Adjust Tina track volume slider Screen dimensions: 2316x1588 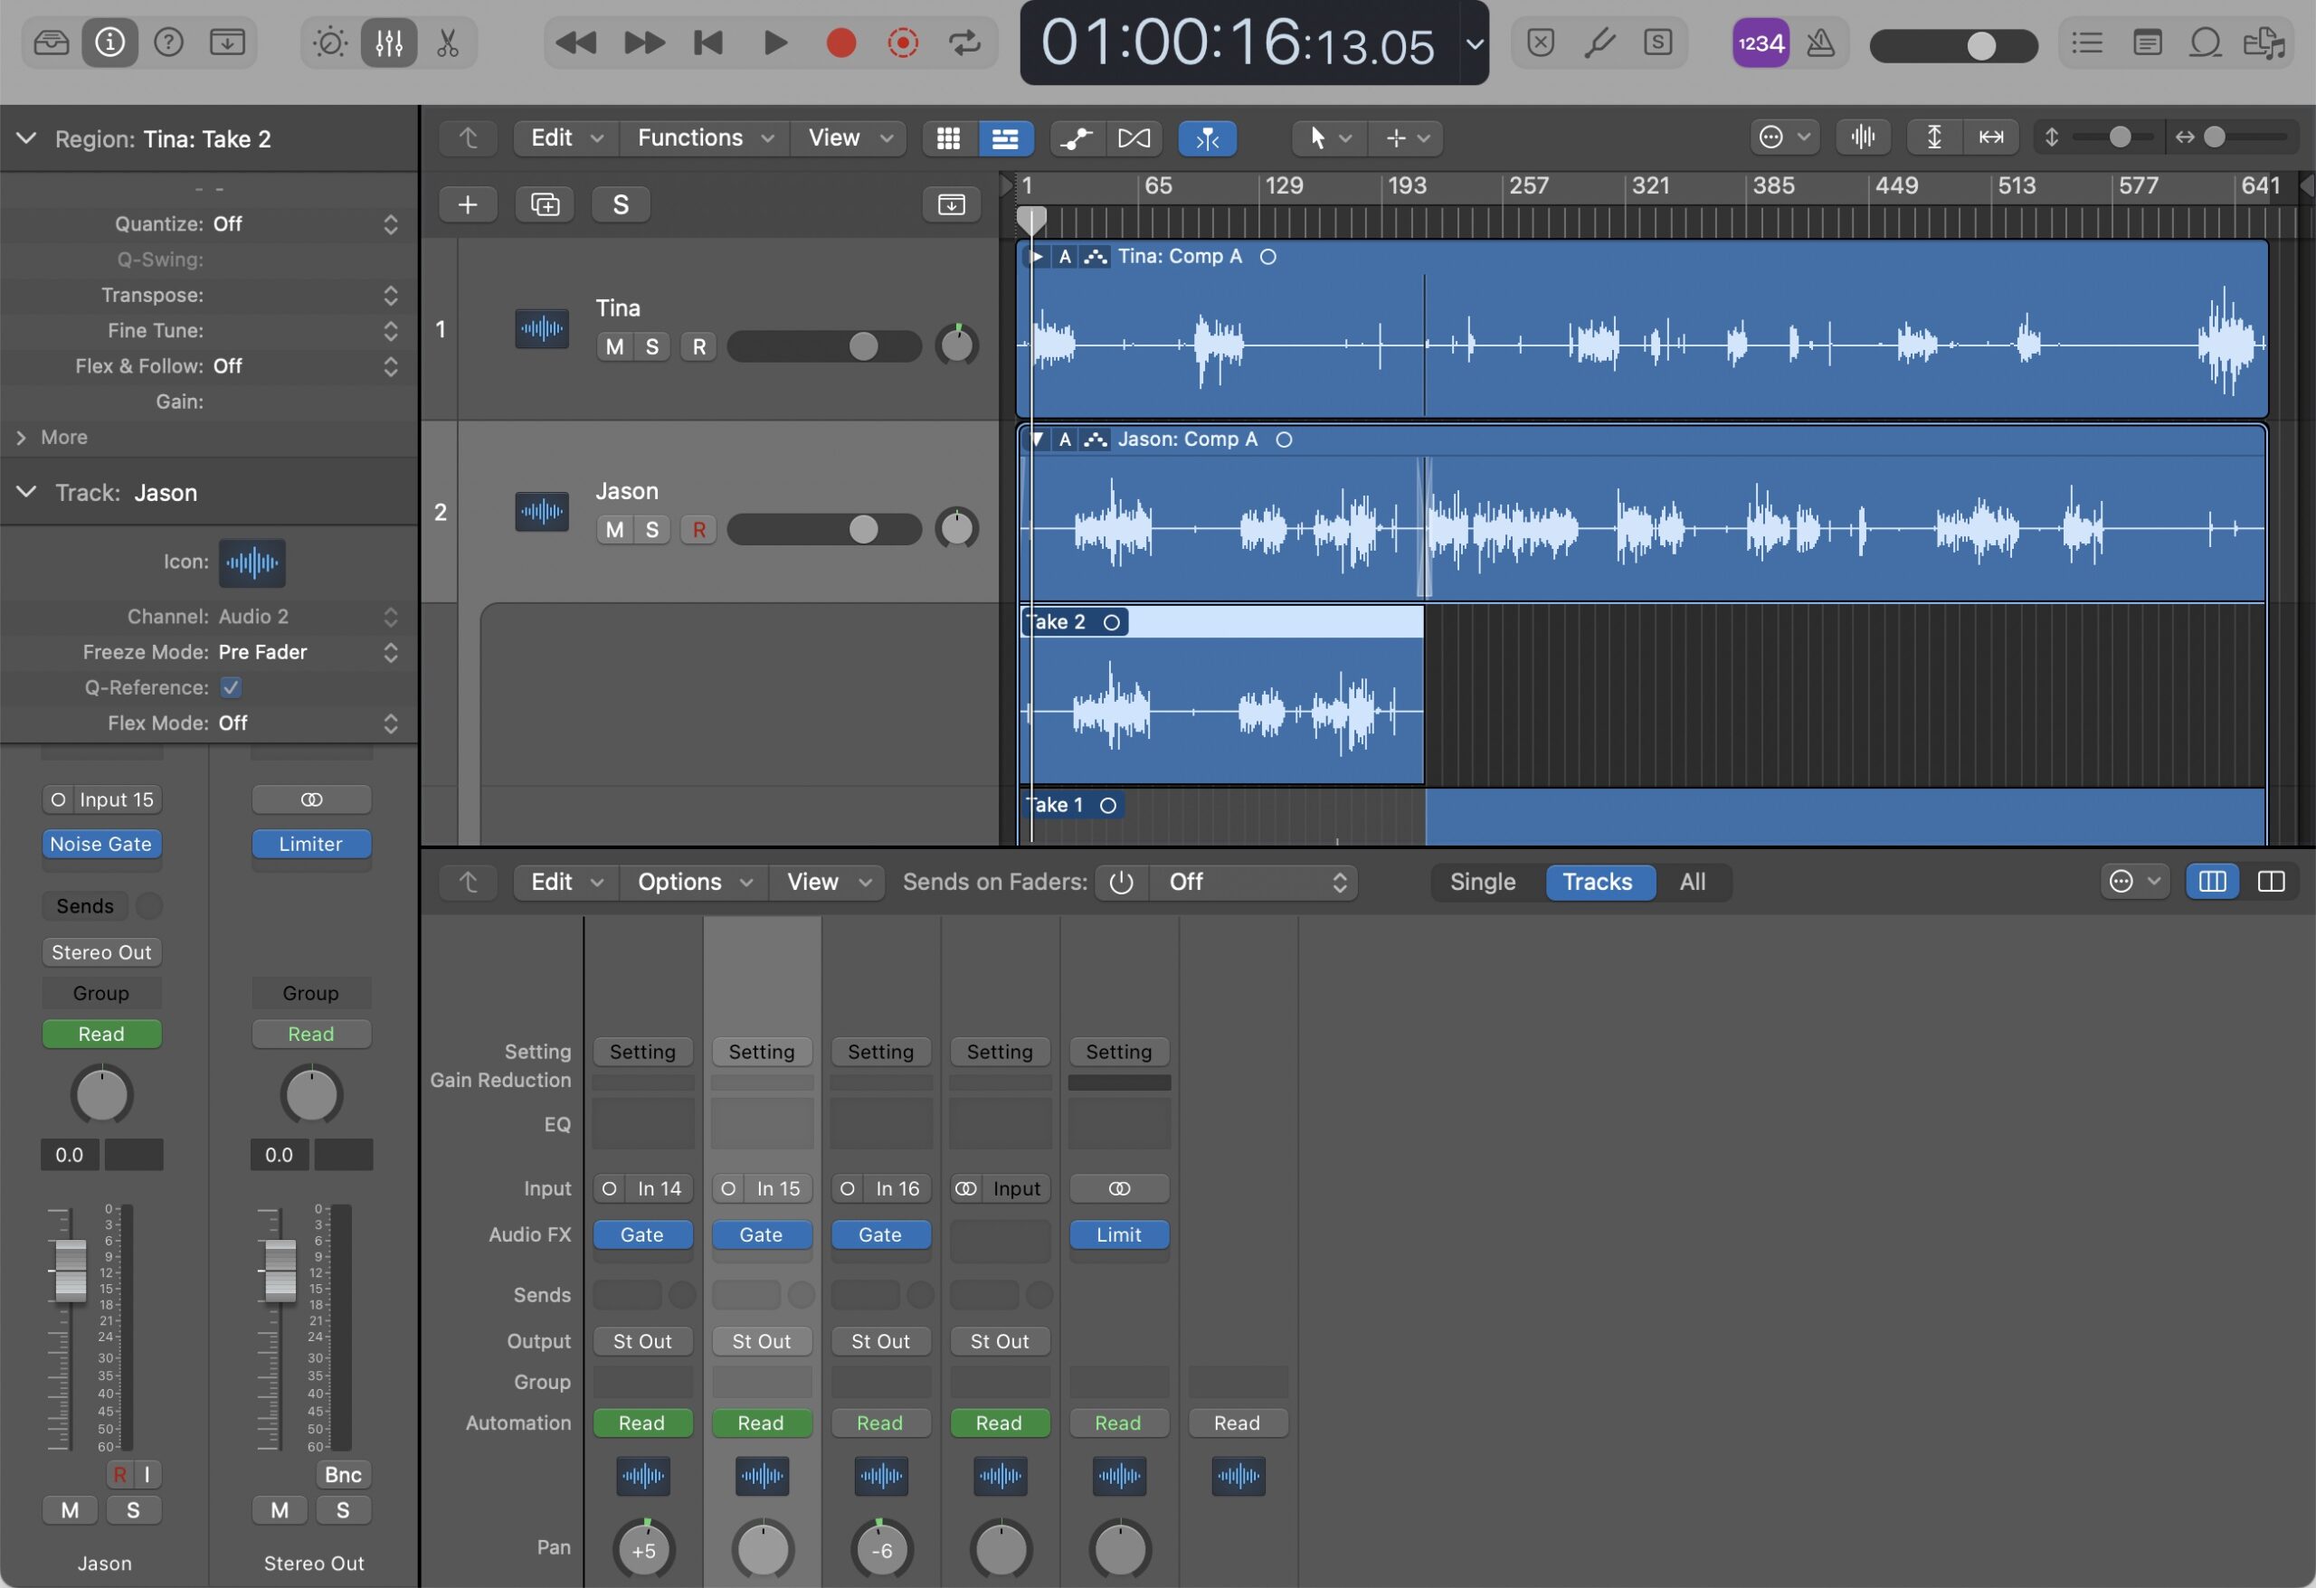[x=863, y=346]
